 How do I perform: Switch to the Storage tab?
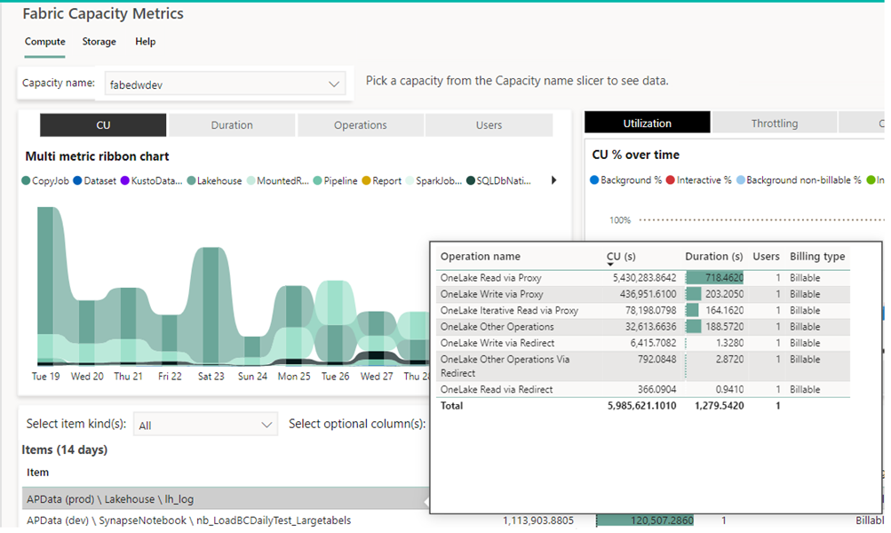coord(99,42)
